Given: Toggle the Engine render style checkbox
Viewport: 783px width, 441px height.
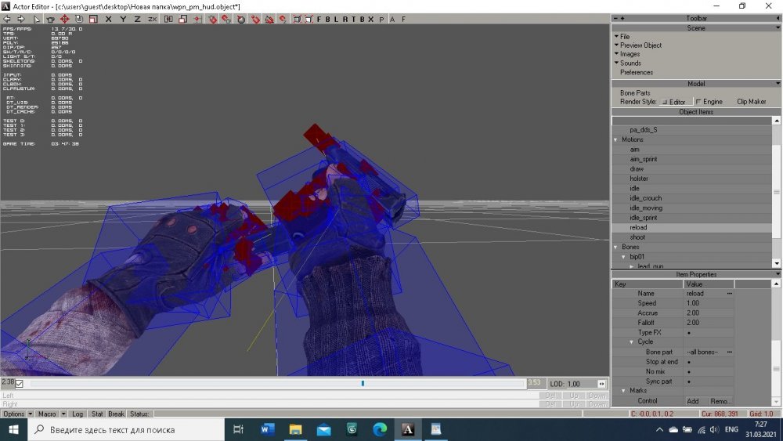Looking at the screenshot, I should pos(698,102).
